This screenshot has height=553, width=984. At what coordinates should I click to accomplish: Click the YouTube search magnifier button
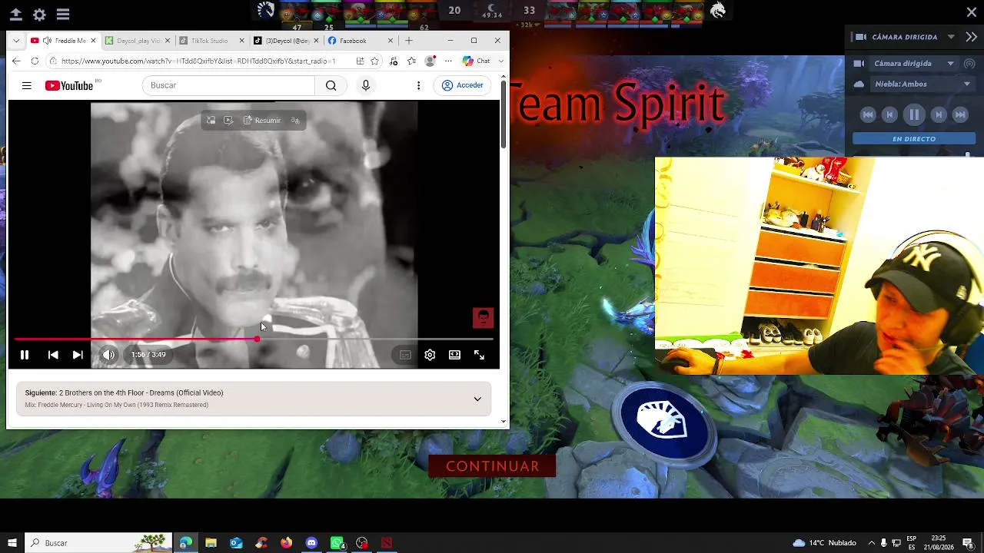331,85
